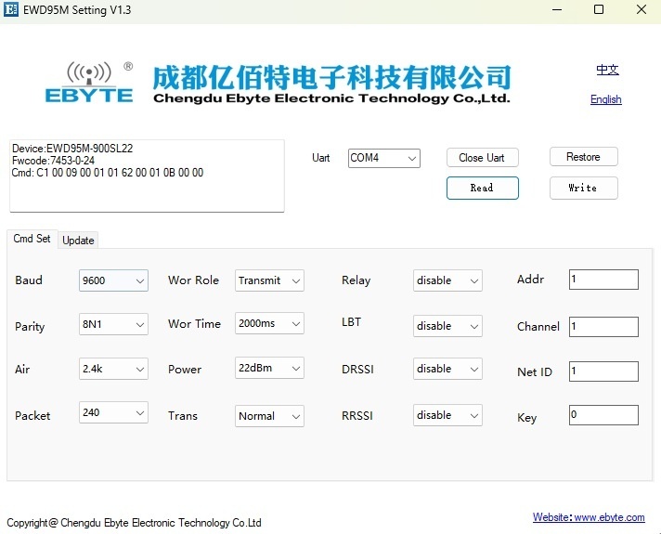Switch language to 中文
This screenshot has width=661, height=534.
coord(607,70)
